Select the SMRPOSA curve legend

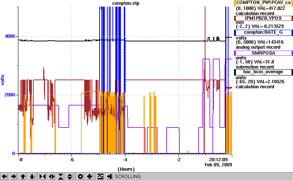(263, 53)
